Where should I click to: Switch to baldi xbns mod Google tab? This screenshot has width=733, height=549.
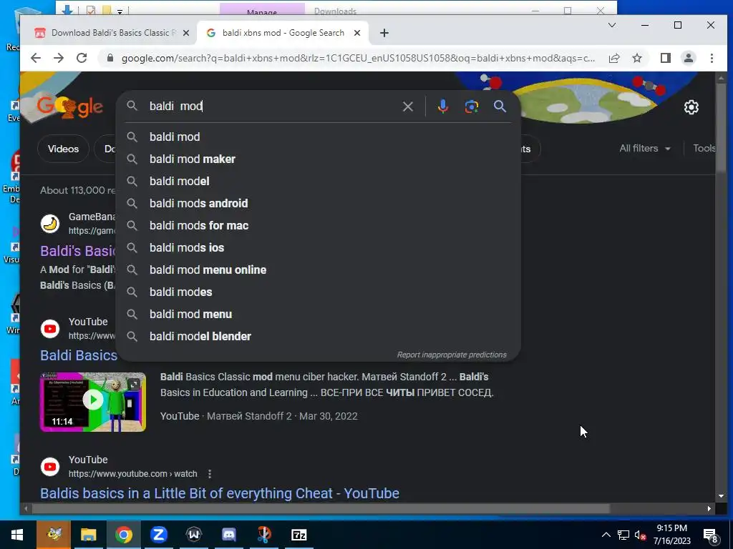click(x=282, y=33)
